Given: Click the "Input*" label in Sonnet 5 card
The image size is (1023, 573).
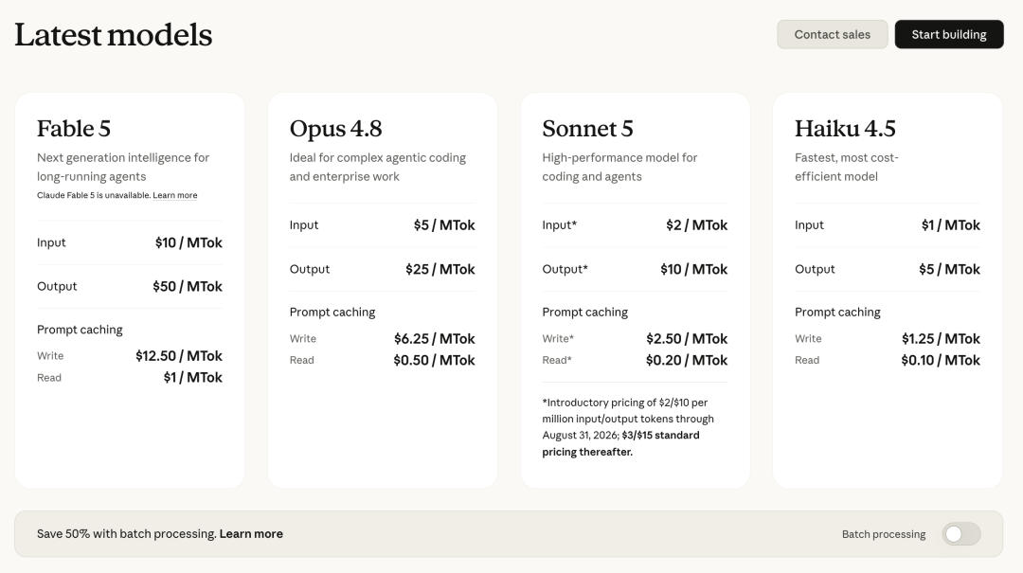Looking at the screenshot, I should [560, 225].
